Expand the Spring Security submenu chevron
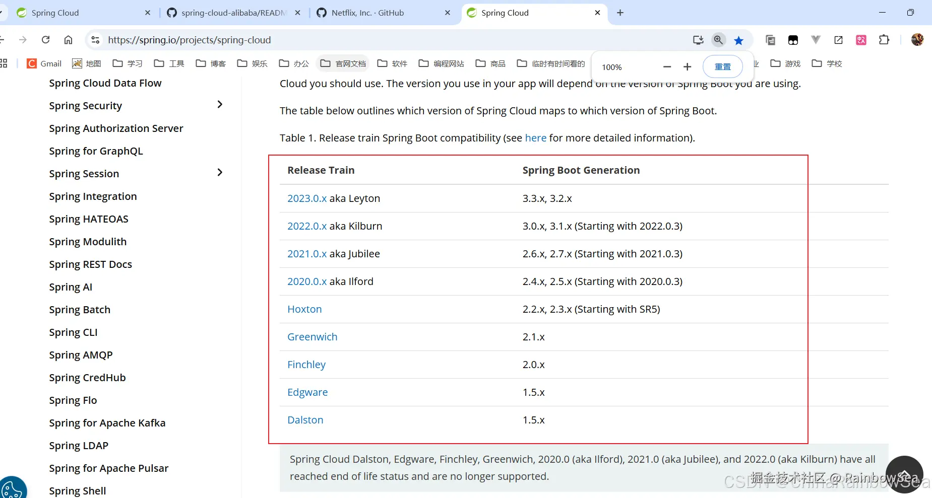Image resolution: width=932 pixels, height=498 pixels. 220,104
